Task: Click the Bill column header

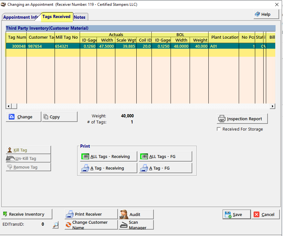Action: pos(271,37)
